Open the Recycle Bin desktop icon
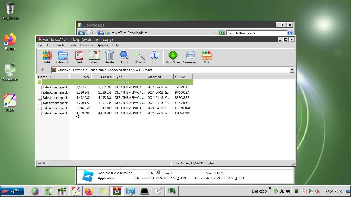Screen dimensions: 351x197 (10, 11)
